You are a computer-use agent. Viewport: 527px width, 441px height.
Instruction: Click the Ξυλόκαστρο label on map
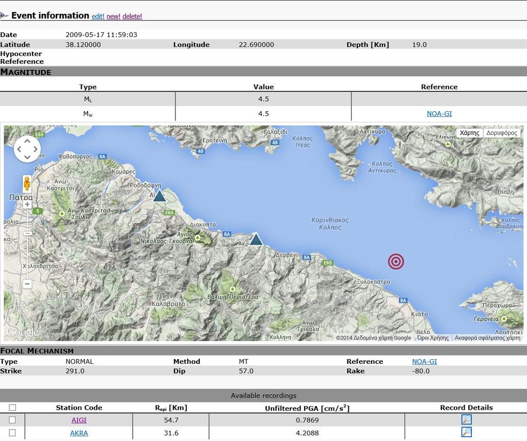[374, 281]
